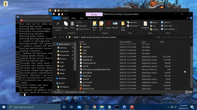Show hidden system tray icons
Viewport: 197px width, 110px height.
point(168,107)
